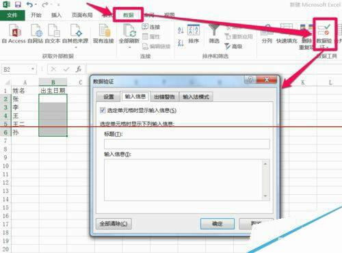
Task: Click the 输入信息 message text area
Action: [183, 180]
